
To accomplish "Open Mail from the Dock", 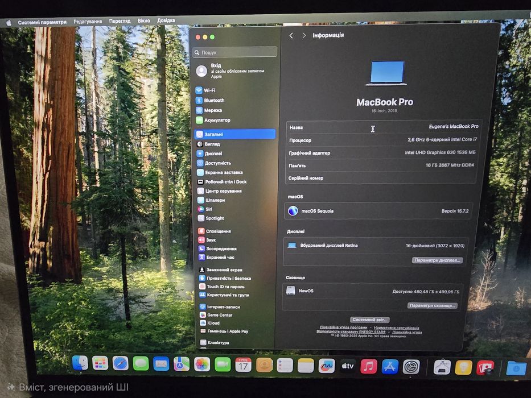I will tap(161, 364).
